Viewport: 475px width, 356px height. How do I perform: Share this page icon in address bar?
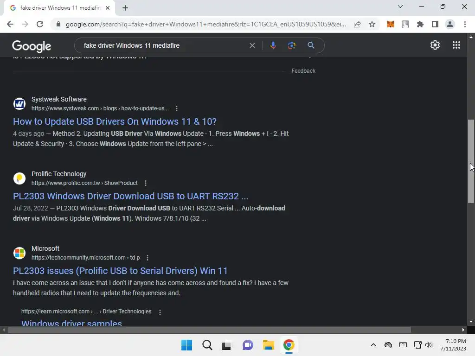point(357,24)
